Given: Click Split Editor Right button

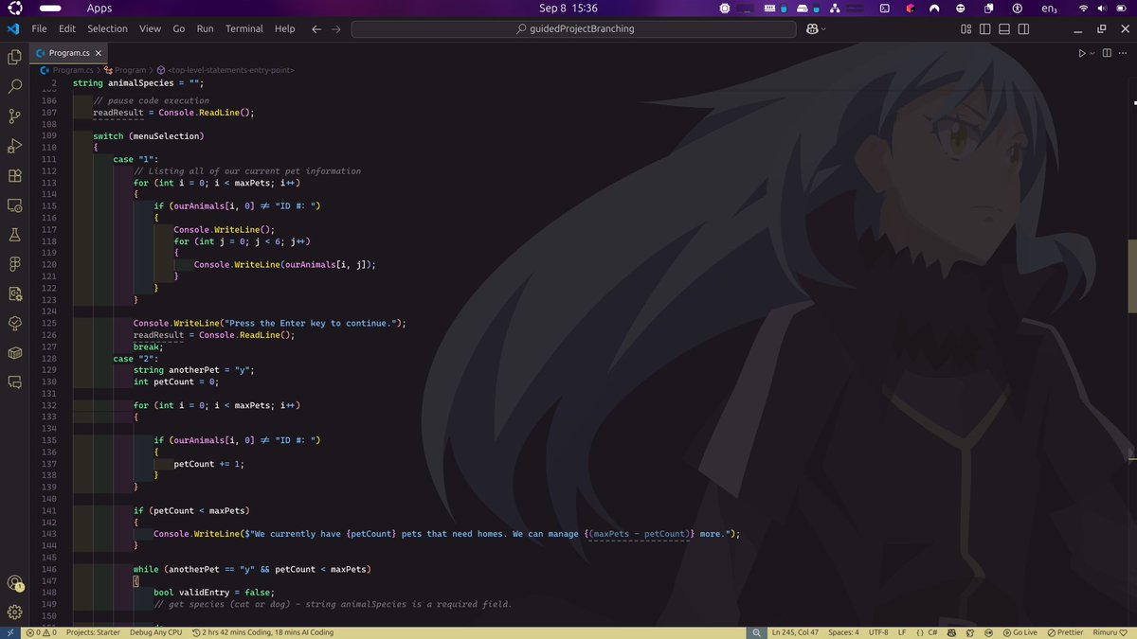Looking at the screenshot, I should 1106,53.
